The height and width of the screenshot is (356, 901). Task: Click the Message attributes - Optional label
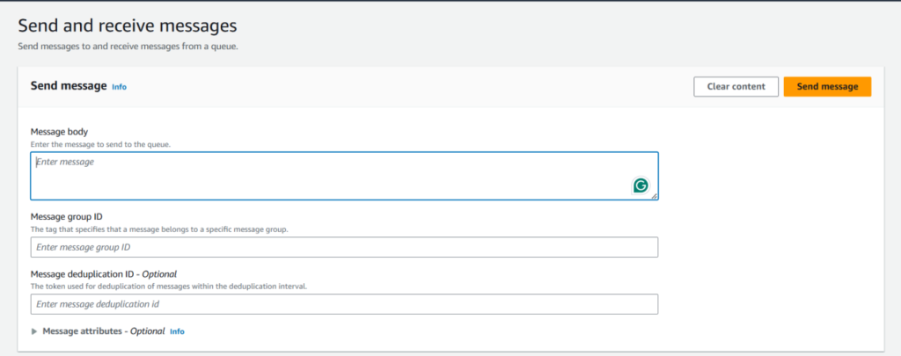104,331
